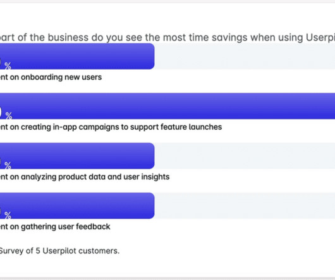Select the 'analyzing product data and user insights' label
This screenshot has width=335, height=280.
point(85,177)
